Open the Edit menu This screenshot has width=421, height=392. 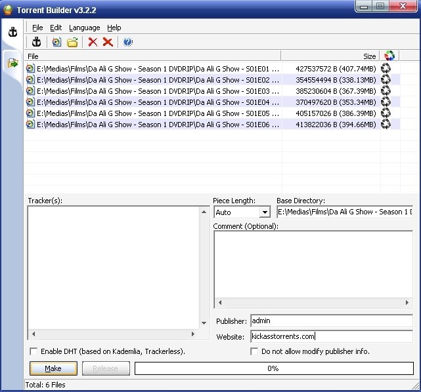(x=56, y=28)
